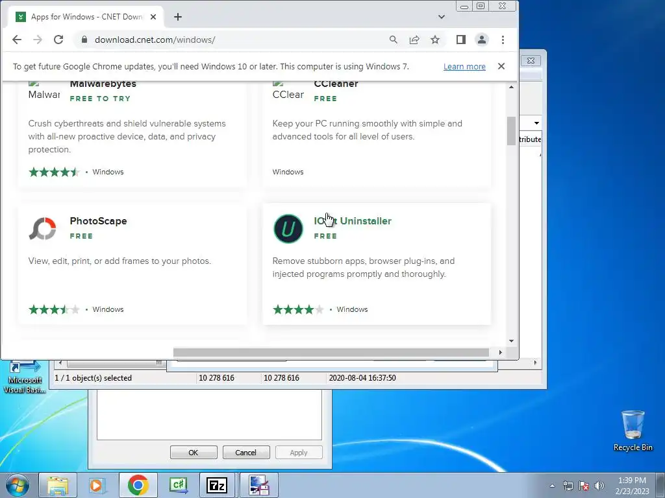The width and height of the screenshot is (665, 498).
Task: Open the last taskbar application icon
Action: click(259, 485)
